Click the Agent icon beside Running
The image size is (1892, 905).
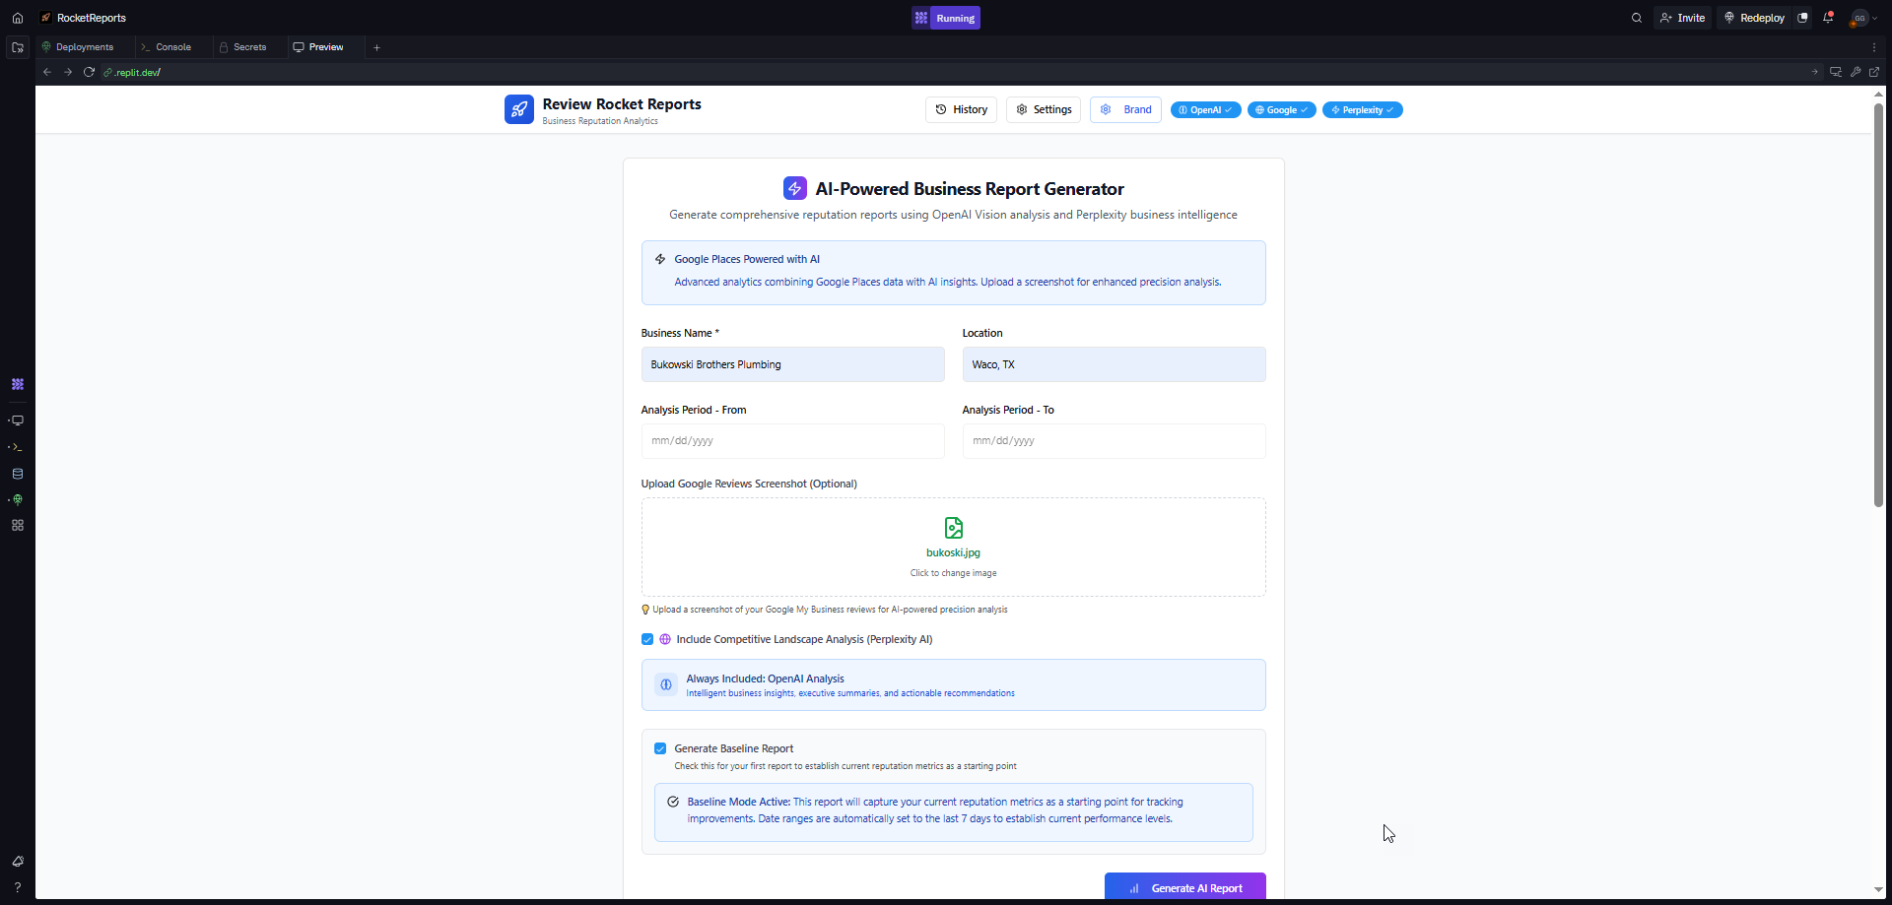(x=921, y=18)
